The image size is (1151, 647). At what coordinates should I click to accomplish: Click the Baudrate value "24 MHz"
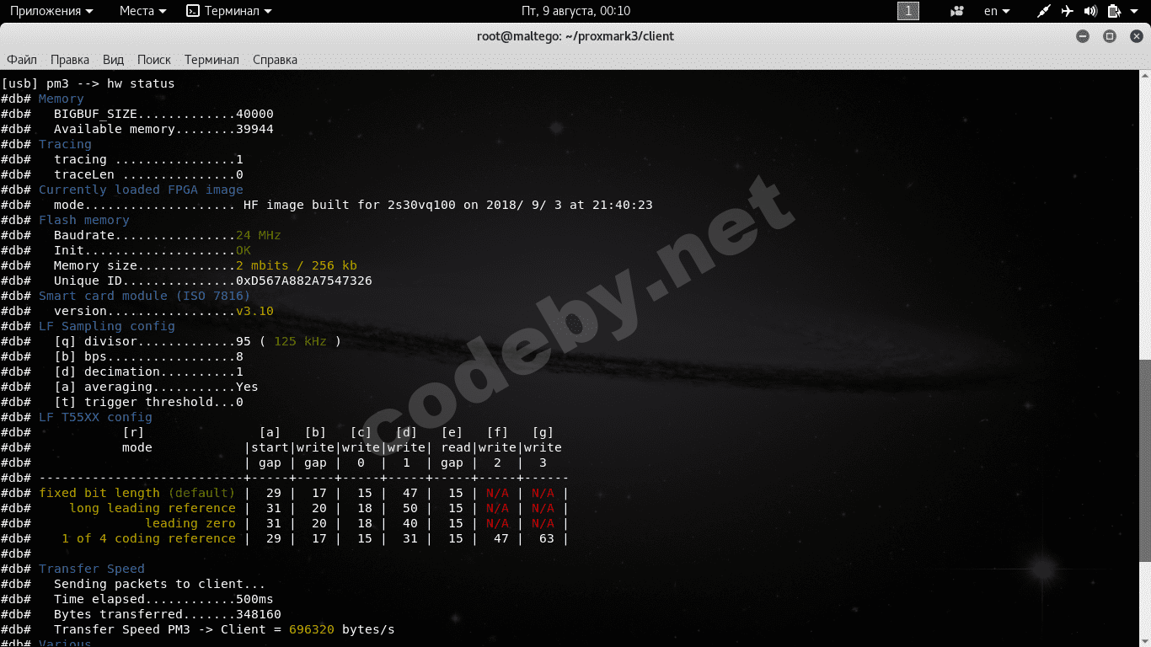[x=259, y=235]
